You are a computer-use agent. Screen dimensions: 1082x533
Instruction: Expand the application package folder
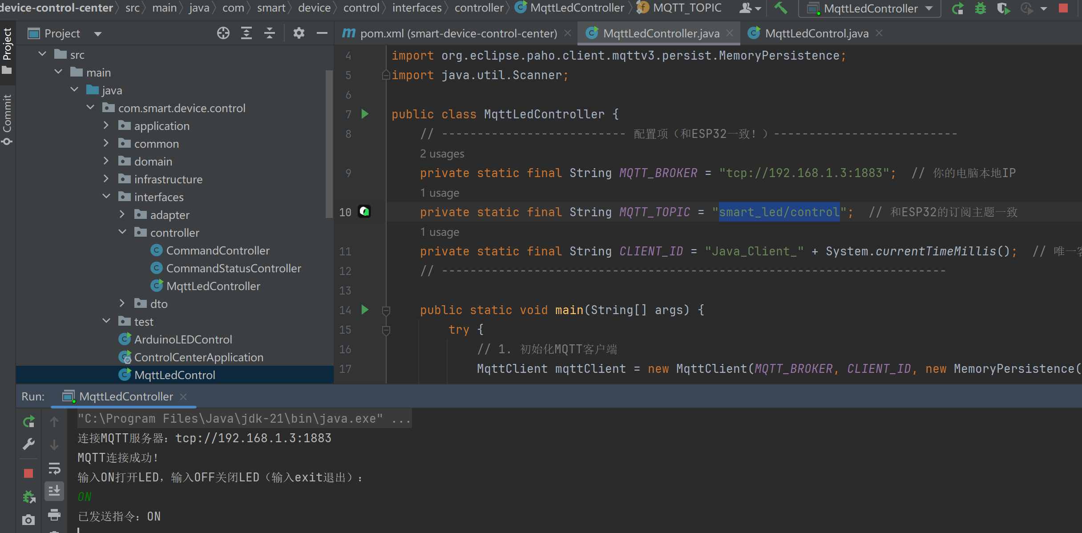[106, 126]
